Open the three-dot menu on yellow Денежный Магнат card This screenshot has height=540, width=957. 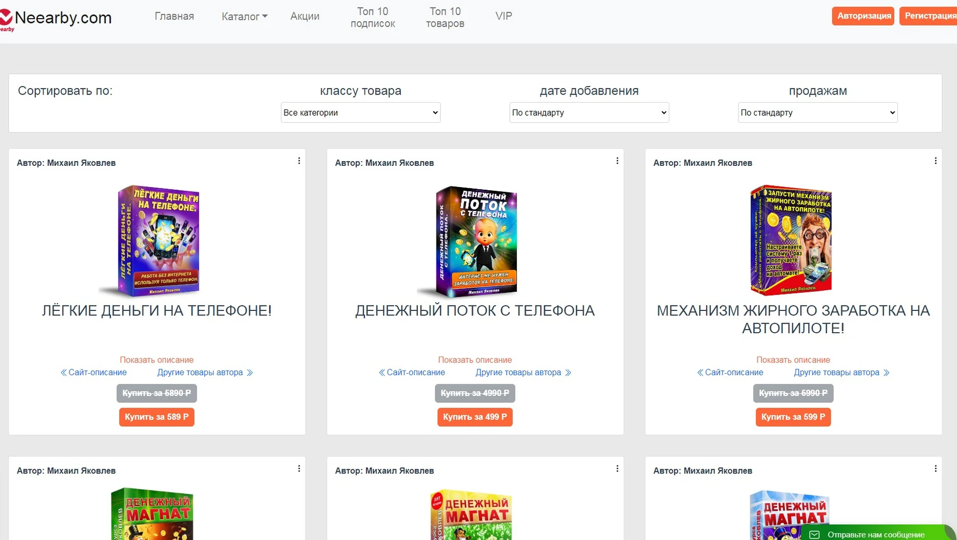(617, 468)
